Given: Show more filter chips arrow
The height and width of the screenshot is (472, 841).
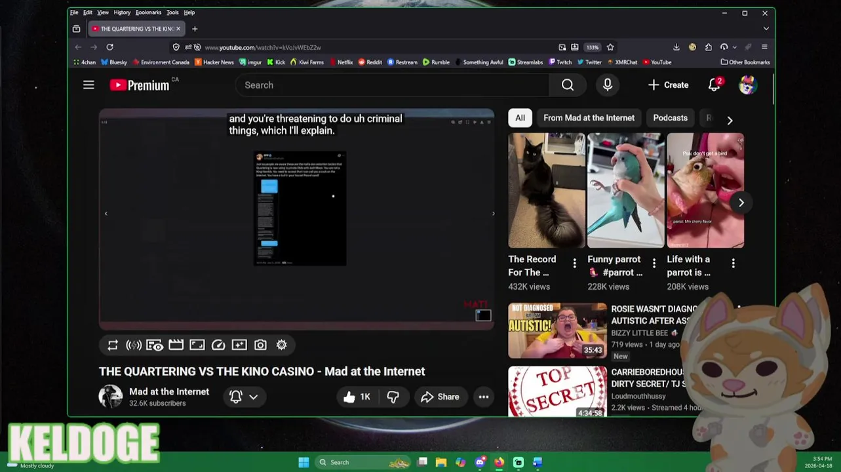Looking at the screenshot, I should [730, 120].
